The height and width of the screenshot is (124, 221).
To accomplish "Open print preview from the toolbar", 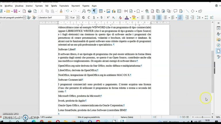I will point(35,11).
